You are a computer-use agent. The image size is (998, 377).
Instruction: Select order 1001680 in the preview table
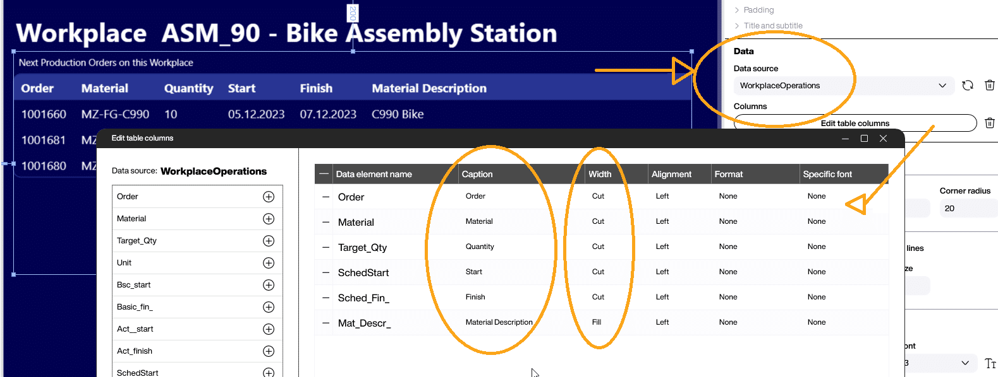[x=44, y=166]
